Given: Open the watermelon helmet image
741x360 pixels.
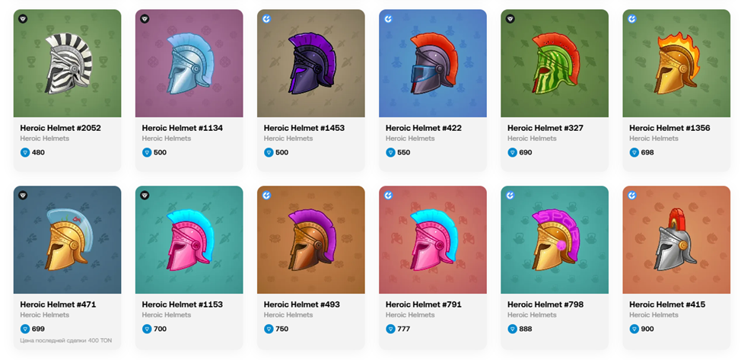Looking at the screenshot, I should click(554, 64).
